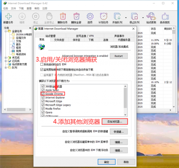Viewport: 179px width, 168px height.
Task: Click the Delete All (删除全部) icon
Action: click(76, 16)
